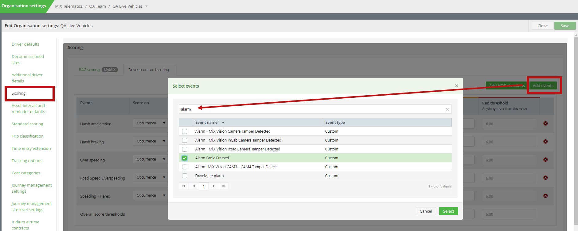Navigate to QA Live Vehicles breadcrumb

point(127,6)
